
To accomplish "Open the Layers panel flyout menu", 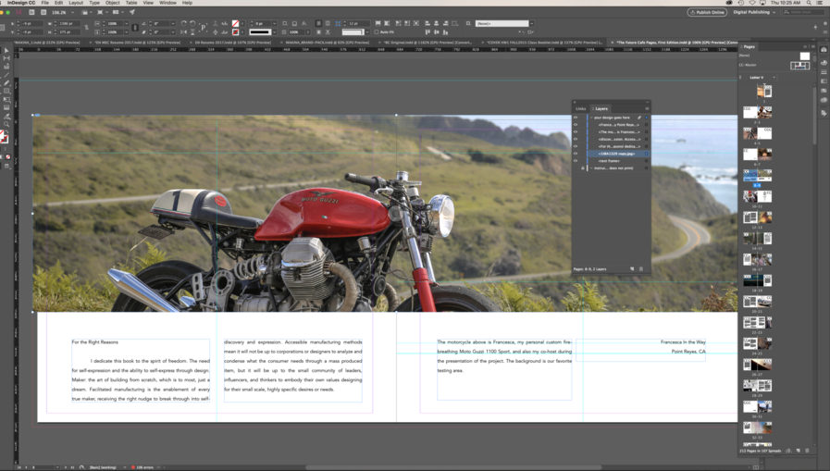I will (647, 108).
